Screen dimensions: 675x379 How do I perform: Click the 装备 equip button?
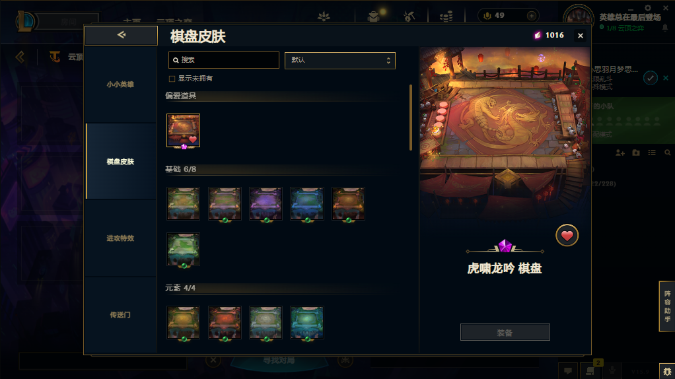click(505, 333)
